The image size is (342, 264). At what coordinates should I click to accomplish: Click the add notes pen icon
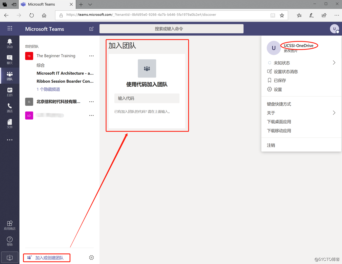[311, 15]
